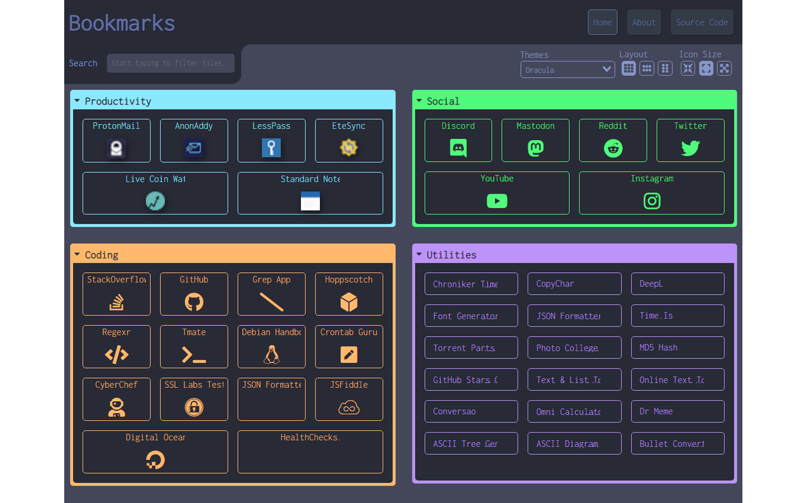
Task: Open the CyberChef chef icon
Action: 116,407
